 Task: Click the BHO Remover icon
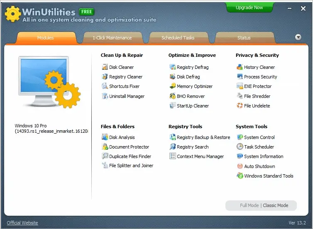[172, 96]
